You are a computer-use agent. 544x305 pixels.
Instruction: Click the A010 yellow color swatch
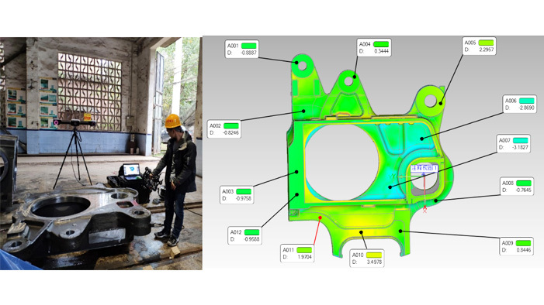pos(373,255)
